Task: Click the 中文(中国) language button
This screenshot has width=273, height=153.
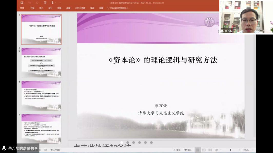Action: [55, 150]
